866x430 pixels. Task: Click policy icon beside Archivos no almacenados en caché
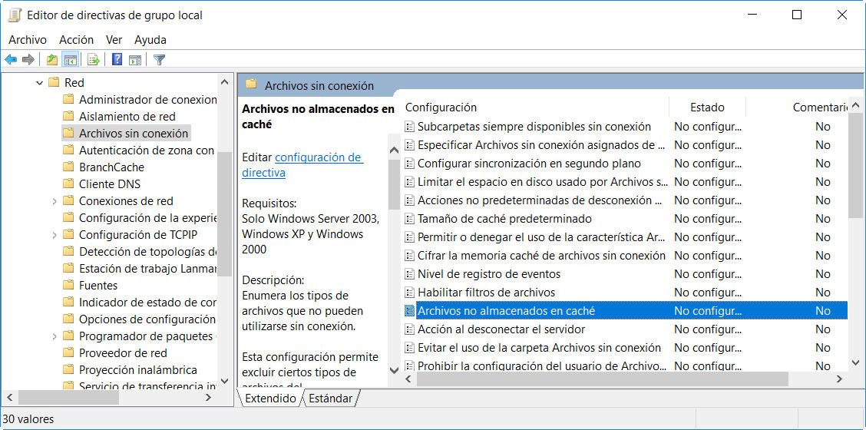pos(410,311)
